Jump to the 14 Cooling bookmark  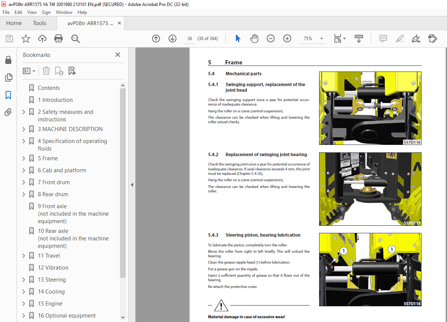click(x=51, y=292)
